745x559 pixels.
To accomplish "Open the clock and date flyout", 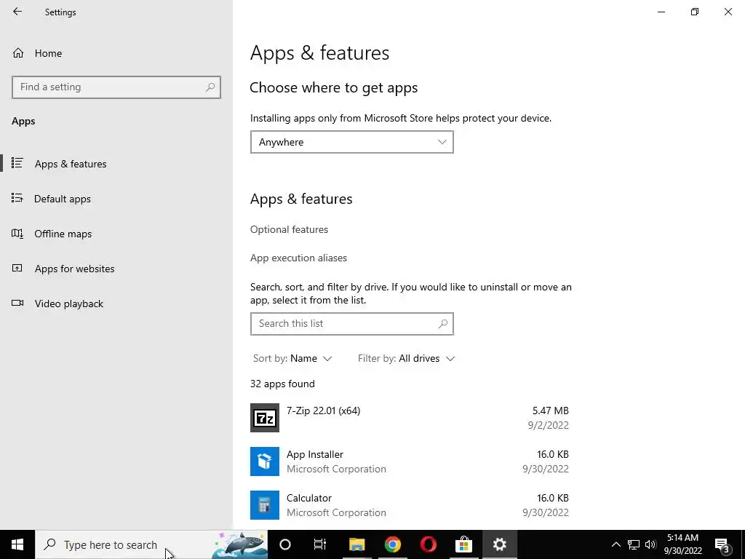I will tap(682, 544).
